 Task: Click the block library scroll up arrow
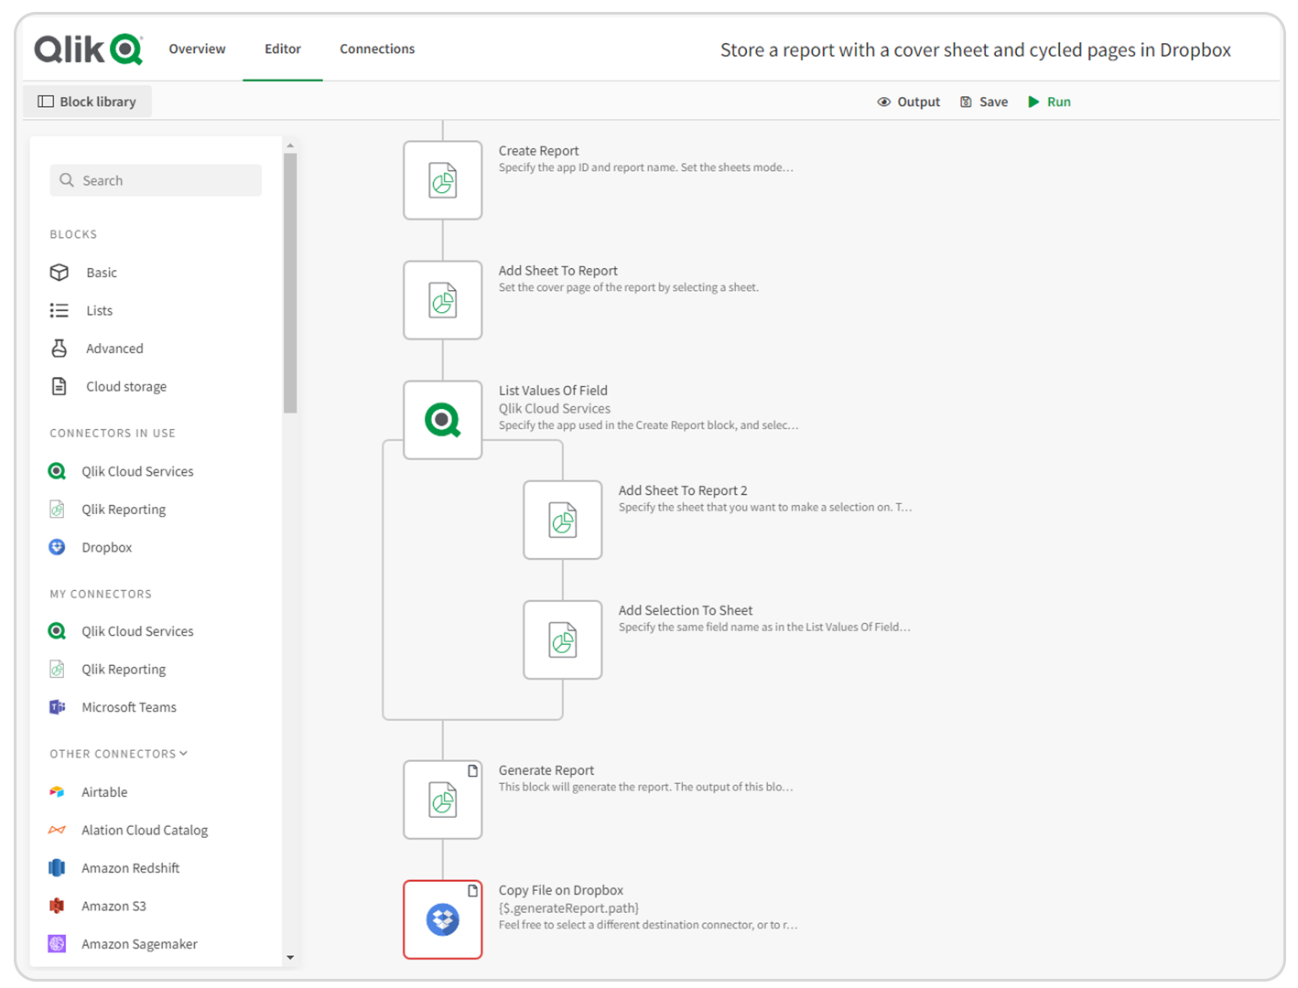point(290,145)
